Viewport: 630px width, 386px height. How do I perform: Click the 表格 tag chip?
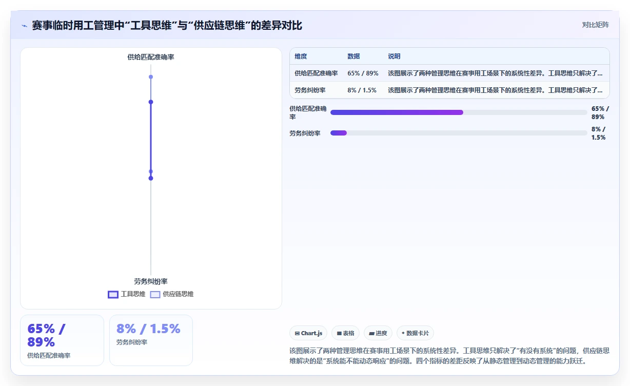click(x=346, y=333)
